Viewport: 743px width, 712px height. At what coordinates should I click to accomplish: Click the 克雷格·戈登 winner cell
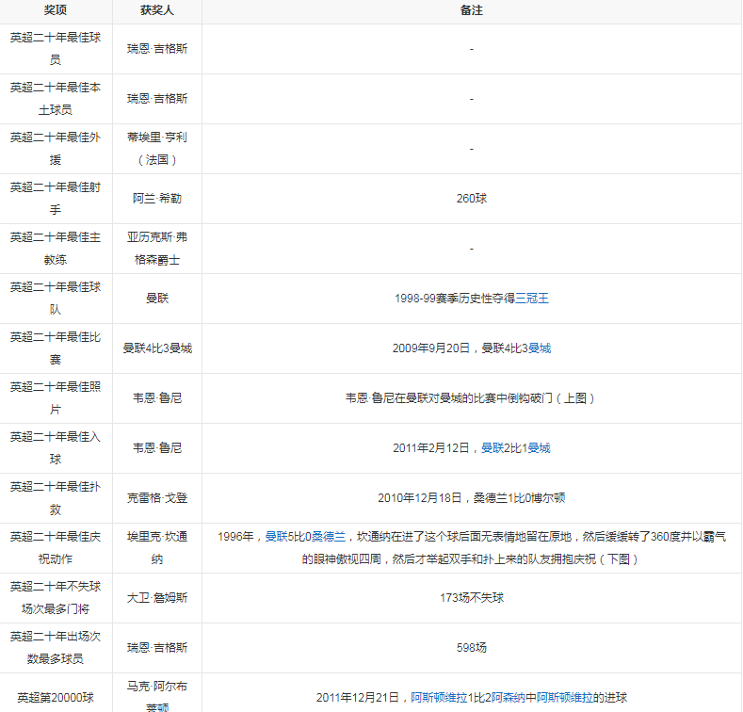coord(156,498)
